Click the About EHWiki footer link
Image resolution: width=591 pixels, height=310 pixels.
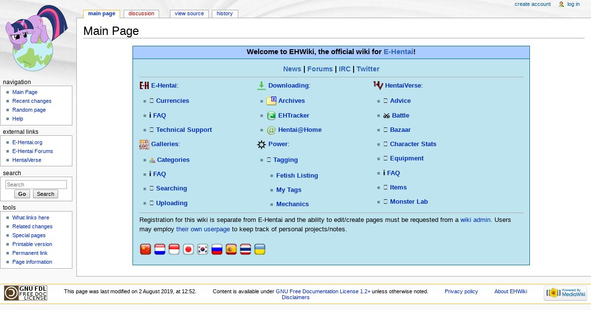(511, 291)
